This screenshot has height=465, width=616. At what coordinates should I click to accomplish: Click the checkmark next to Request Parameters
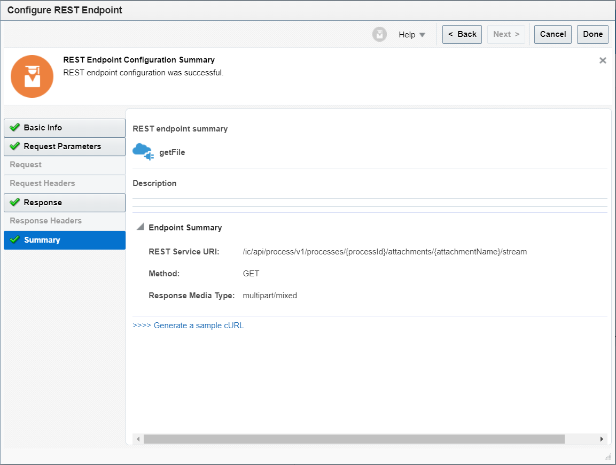coord(15,146)
